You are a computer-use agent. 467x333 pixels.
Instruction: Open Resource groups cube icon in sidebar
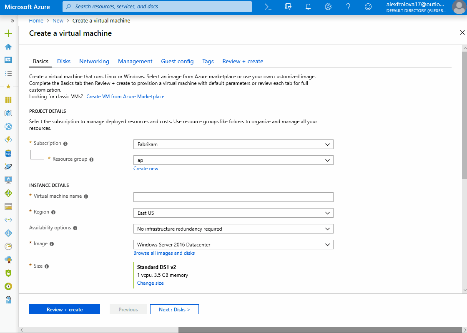coord(8,113)
